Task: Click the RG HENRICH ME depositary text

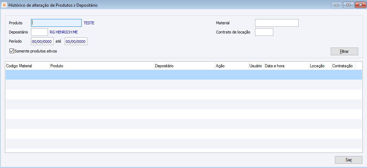Action: click(x=64, y=32)
